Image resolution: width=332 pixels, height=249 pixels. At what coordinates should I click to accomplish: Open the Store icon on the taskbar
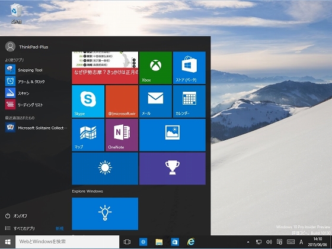tap(175, 242)
